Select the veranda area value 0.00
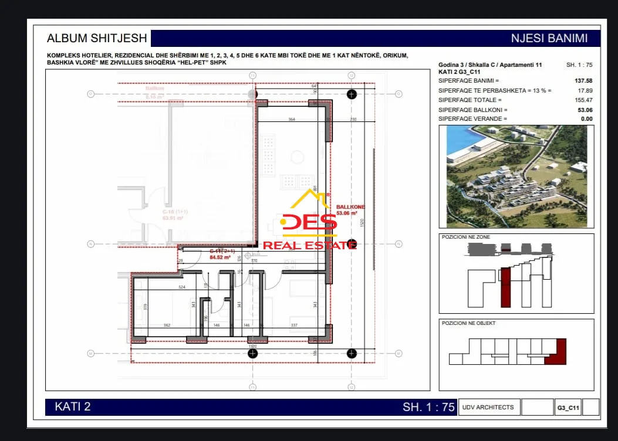The image size is (618, 441). 586,118
